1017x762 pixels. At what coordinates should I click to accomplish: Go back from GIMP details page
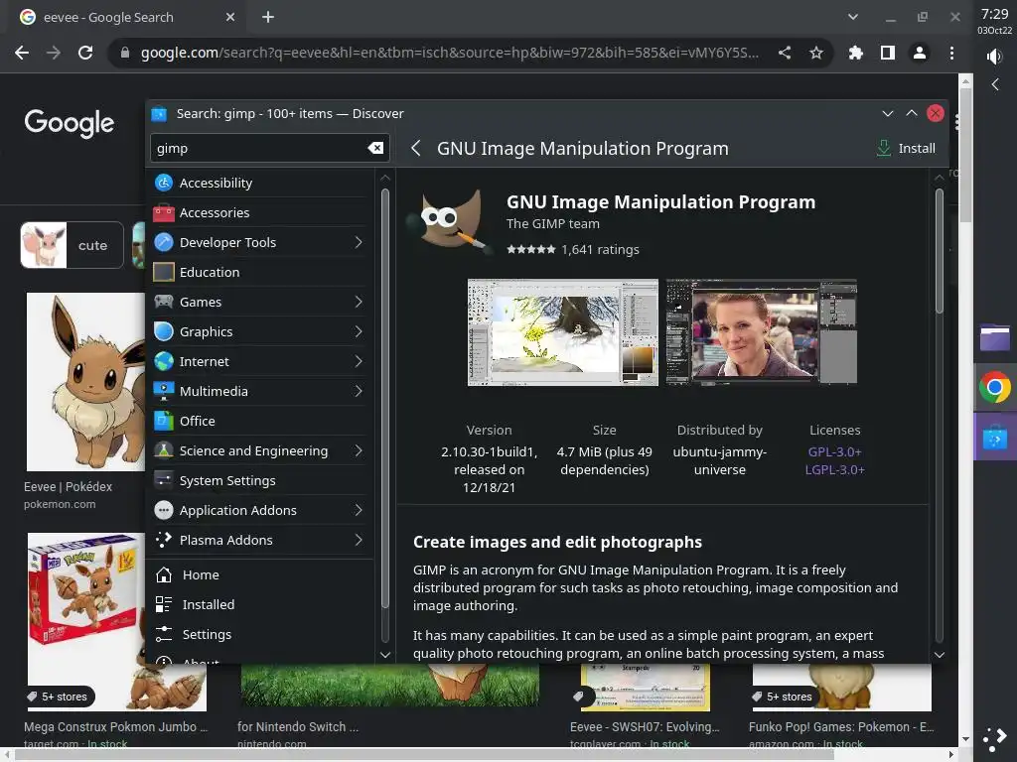pos(416,149)
